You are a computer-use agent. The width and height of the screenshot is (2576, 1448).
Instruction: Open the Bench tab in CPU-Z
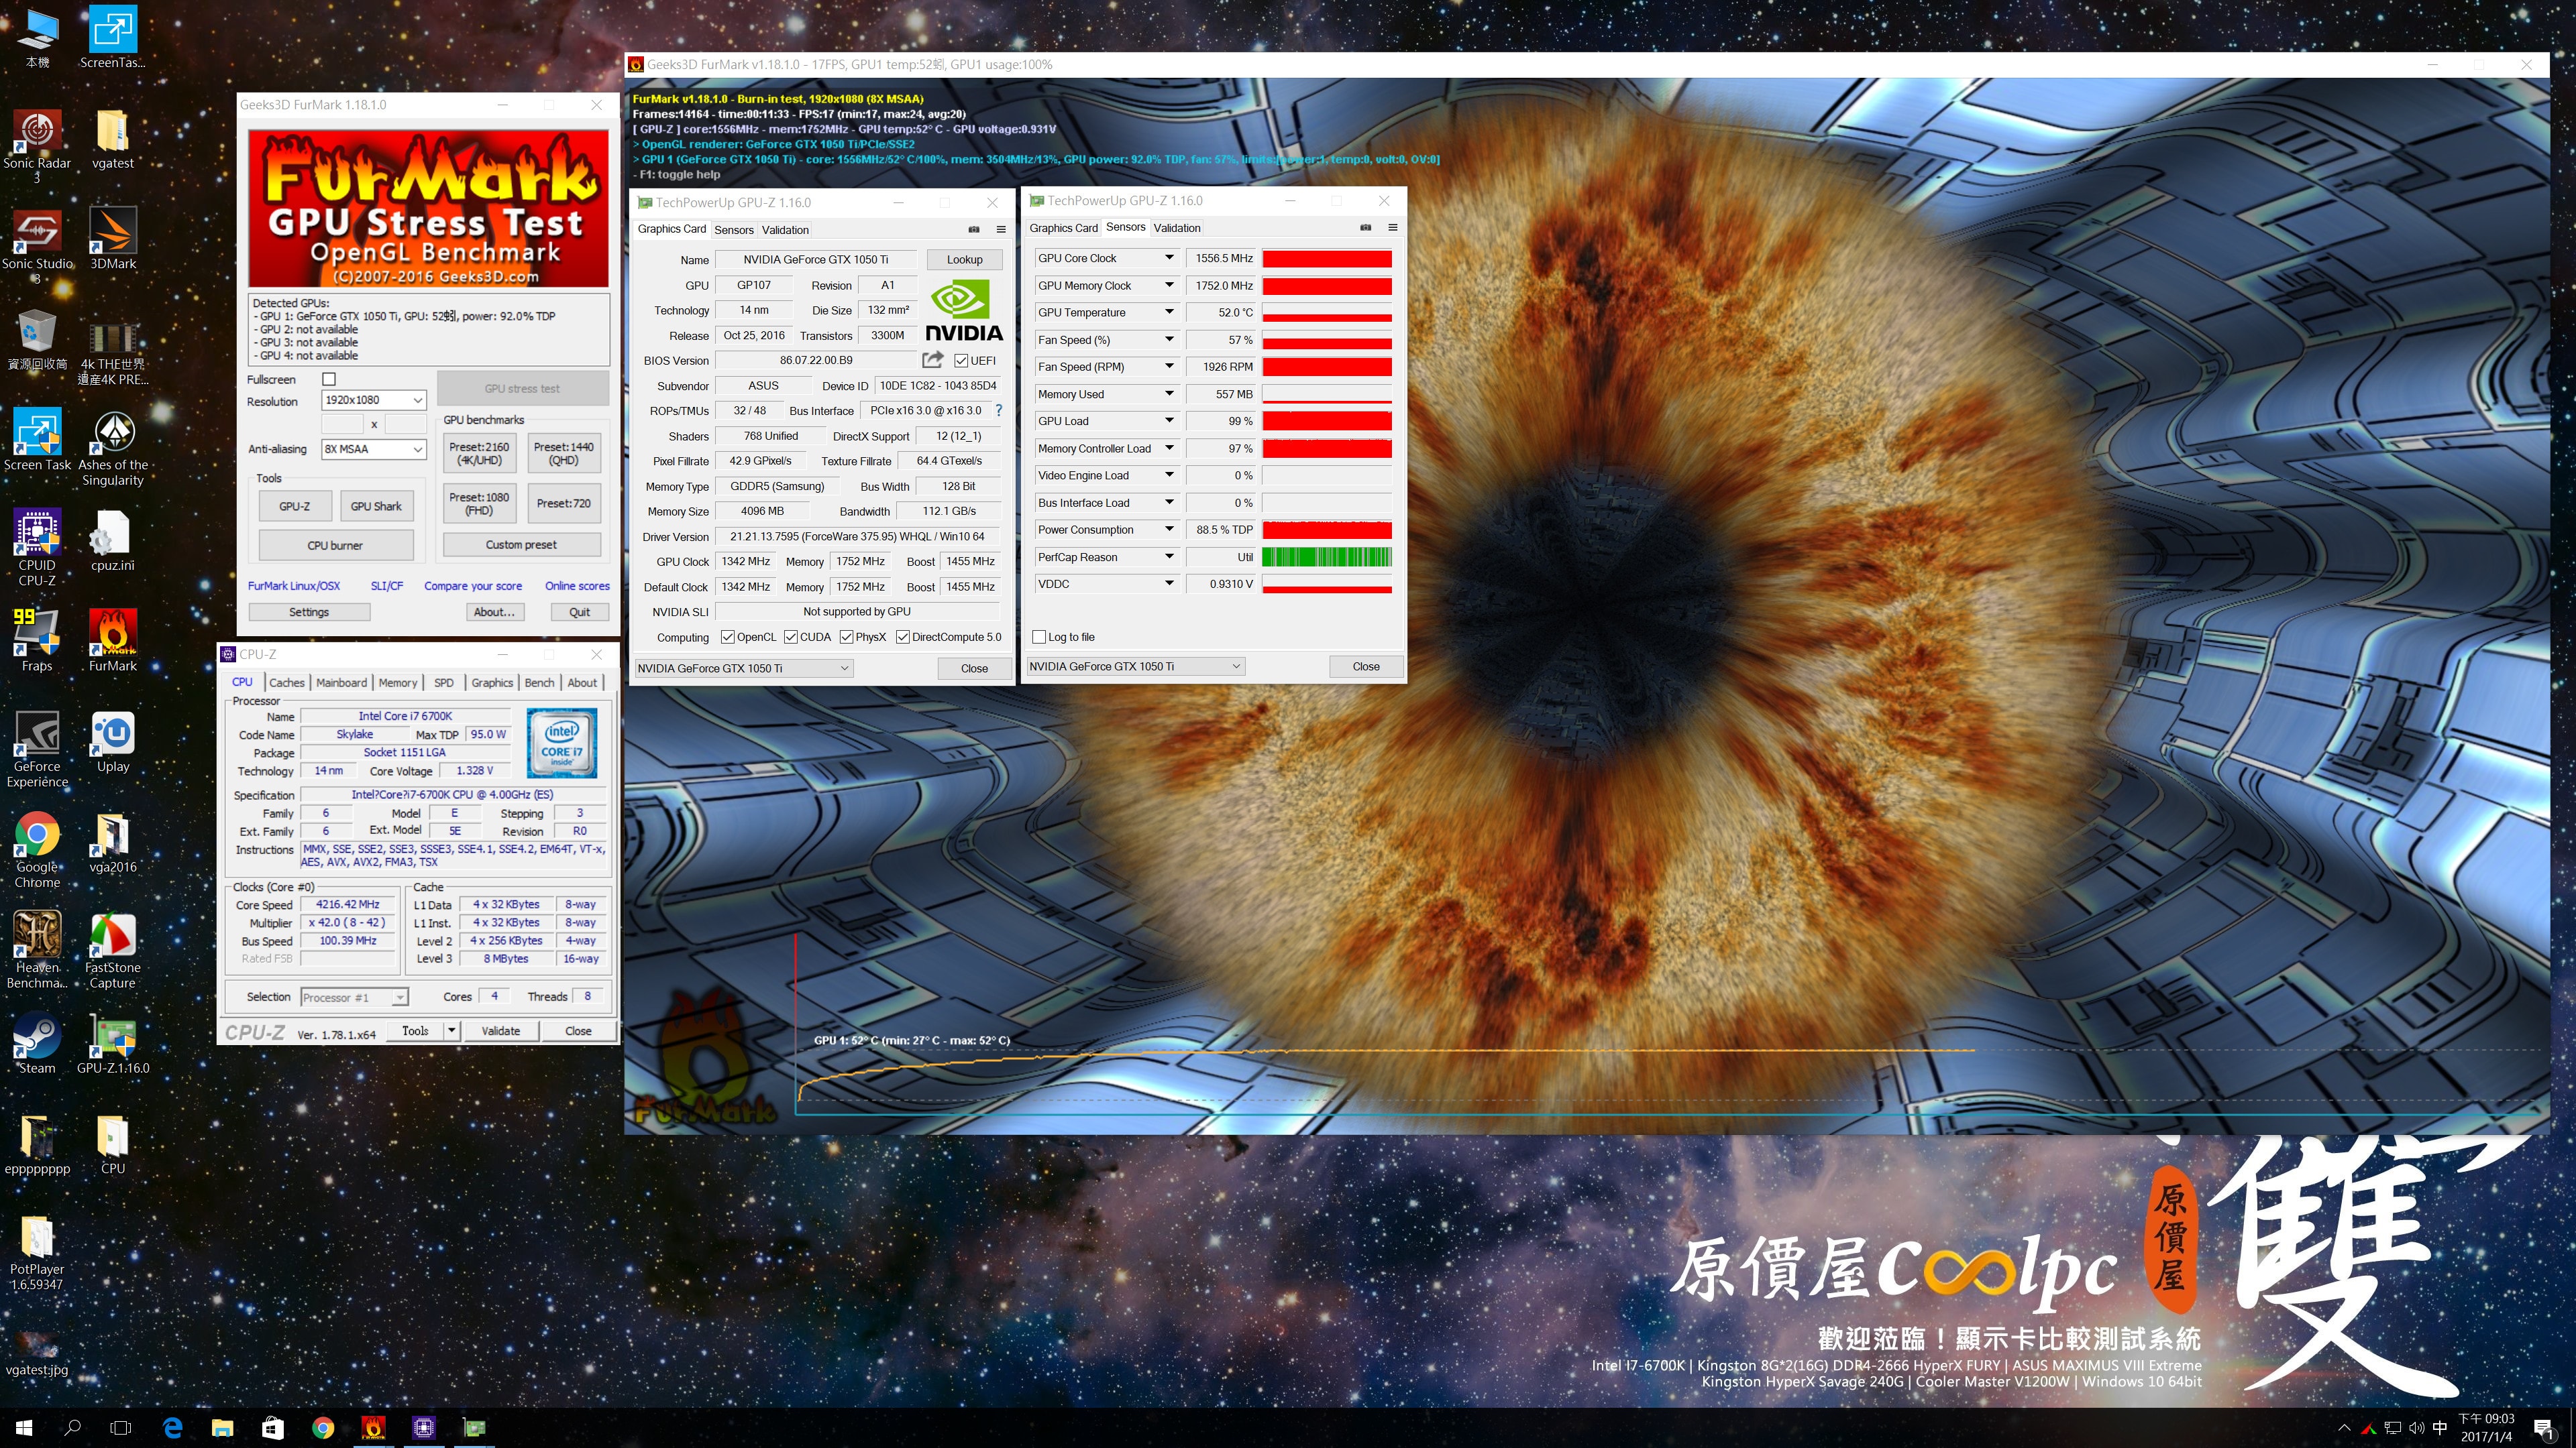pyautogui.click(x=539, y=682)
